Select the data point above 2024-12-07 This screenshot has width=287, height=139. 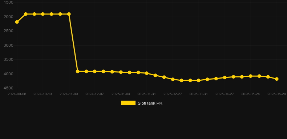(x=94, y=71)
